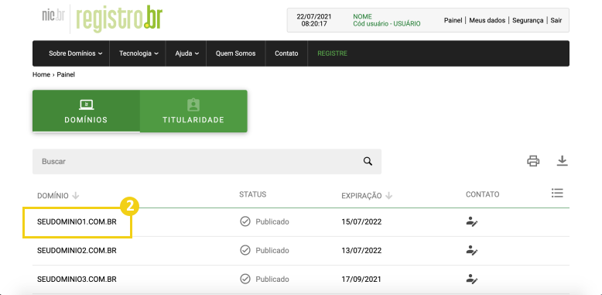This screenshot has height=295, width=602.
Task: Go to Painel in top bar
Action: pyautogui.click(x=453, y=20)
